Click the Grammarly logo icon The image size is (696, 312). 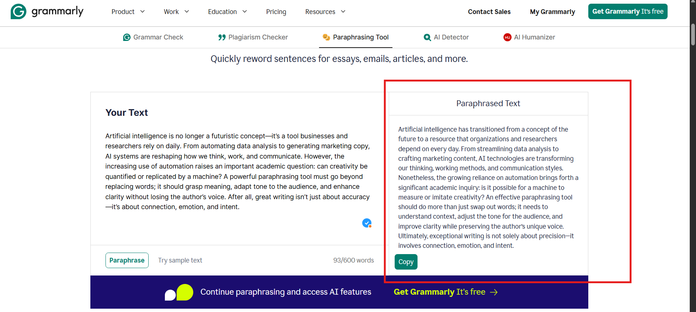[18, 11]
